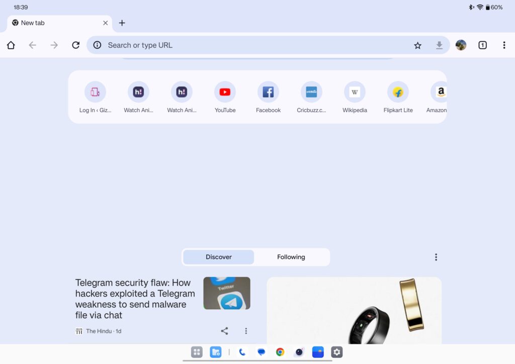Tap the 18:39 clock in status bar
This screenshot has height=364, width=515.
[21, 7]
